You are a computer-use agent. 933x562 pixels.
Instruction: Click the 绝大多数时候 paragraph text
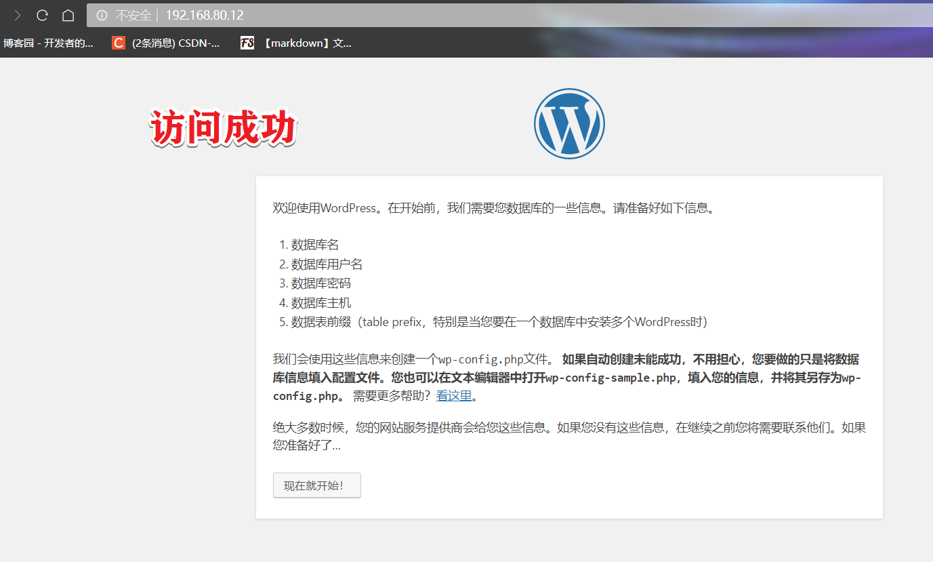click(x=569, y=437)
